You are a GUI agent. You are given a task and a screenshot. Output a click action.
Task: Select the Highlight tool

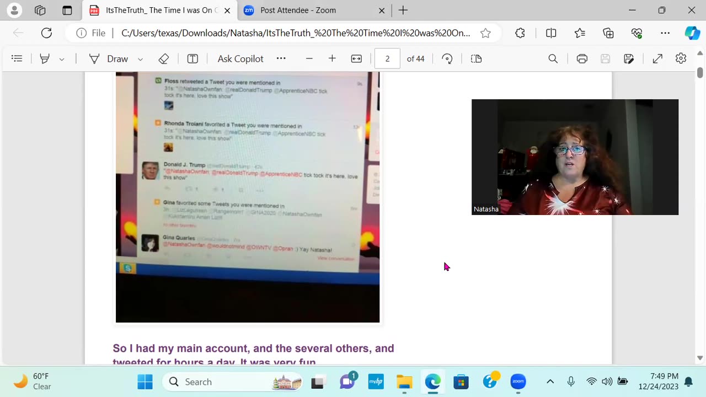(x=45, y=58)
